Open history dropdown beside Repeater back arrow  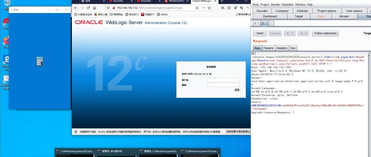(x=293, y=33)
